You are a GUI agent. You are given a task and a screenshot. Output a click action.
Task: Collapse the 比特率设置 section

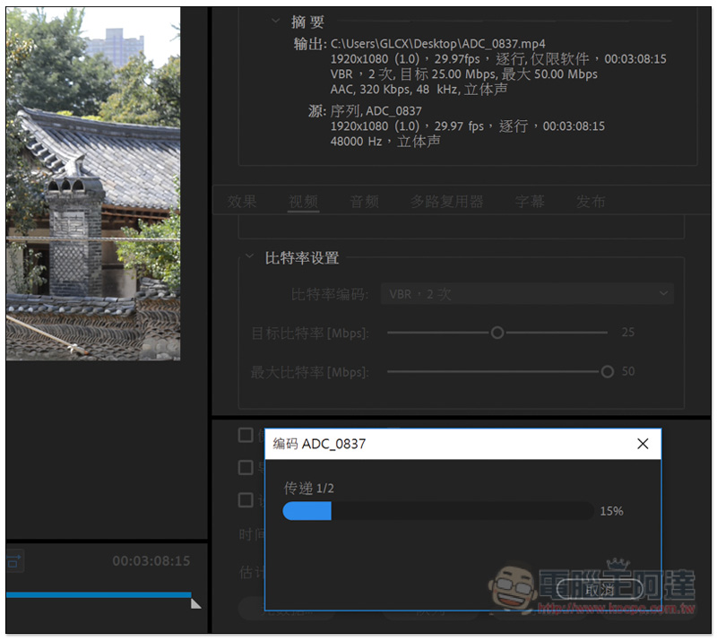coord(249,256)
